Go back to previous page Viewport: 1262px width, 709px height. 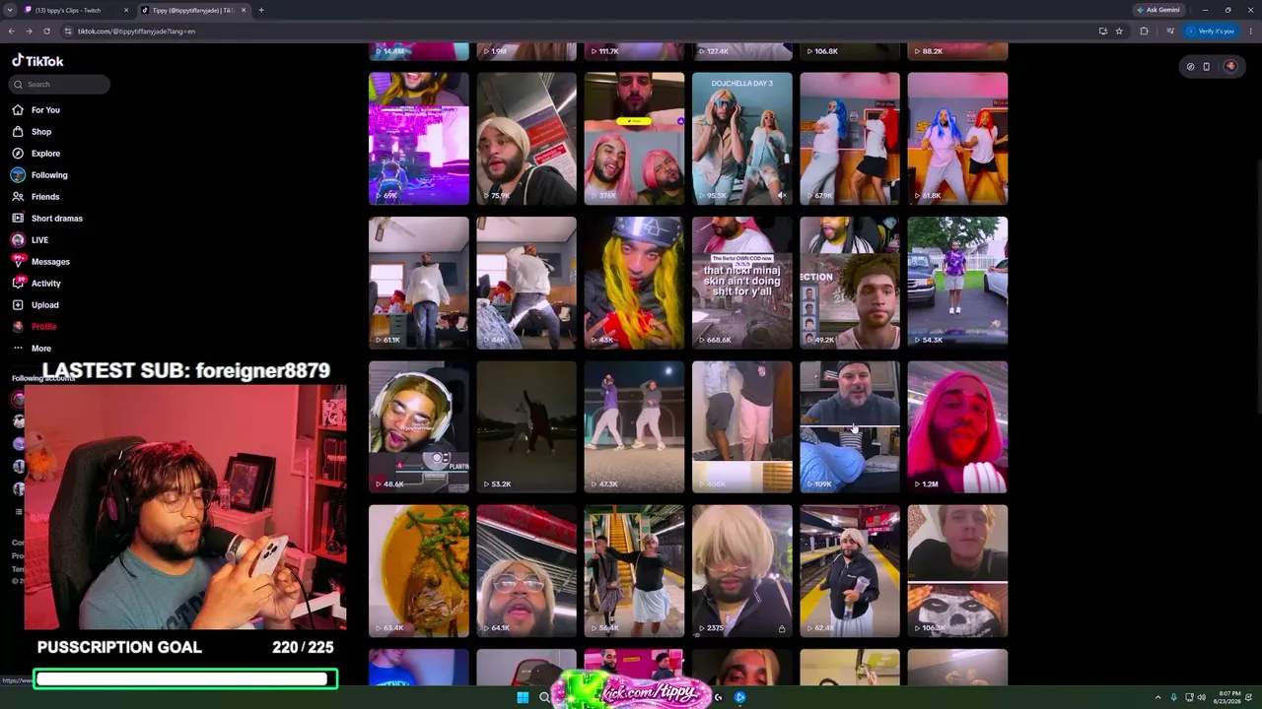pos(11,32)
